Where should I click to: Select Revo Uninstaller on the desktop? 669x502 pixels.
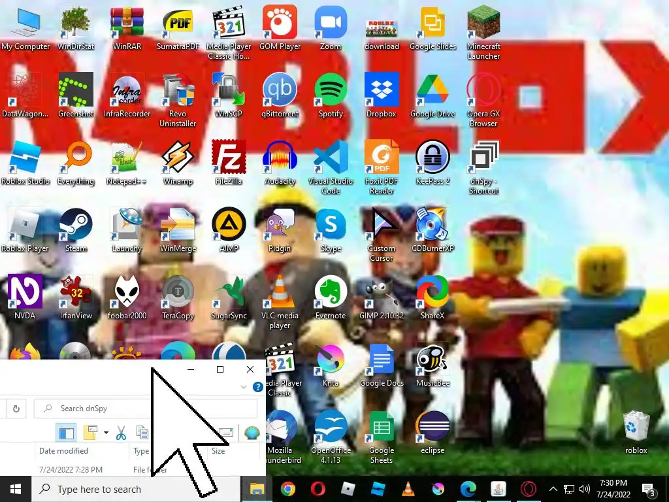click(x=178, y=100)
